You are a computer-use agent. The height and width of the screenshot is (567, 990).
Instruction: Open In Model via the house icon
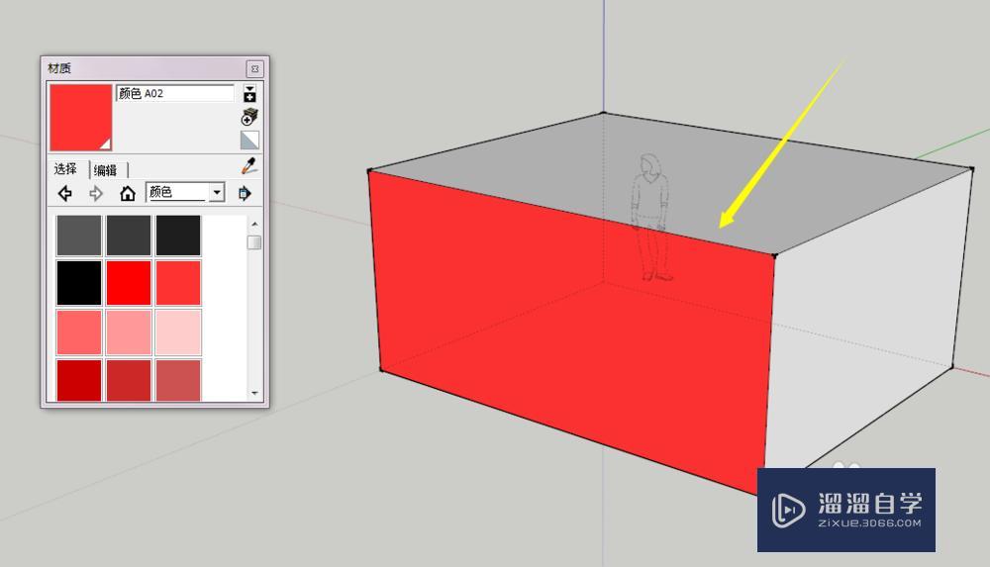coord(128,193)
